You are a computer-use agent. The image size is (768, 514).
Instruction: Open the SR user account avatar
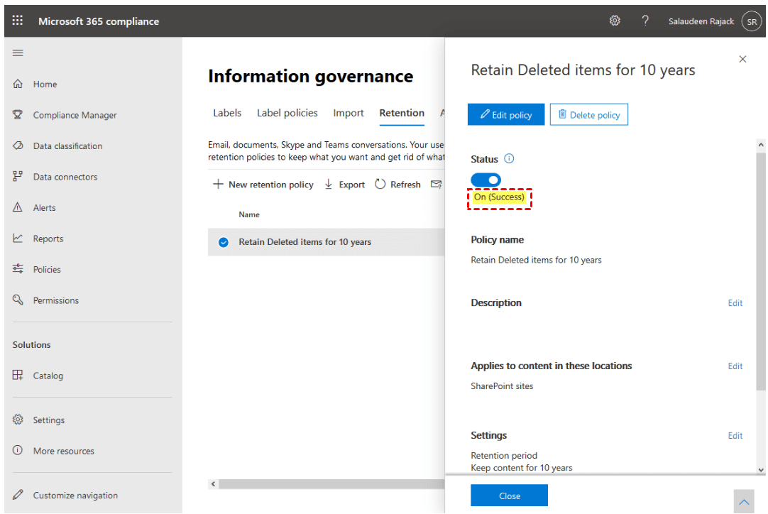point(751,22)
